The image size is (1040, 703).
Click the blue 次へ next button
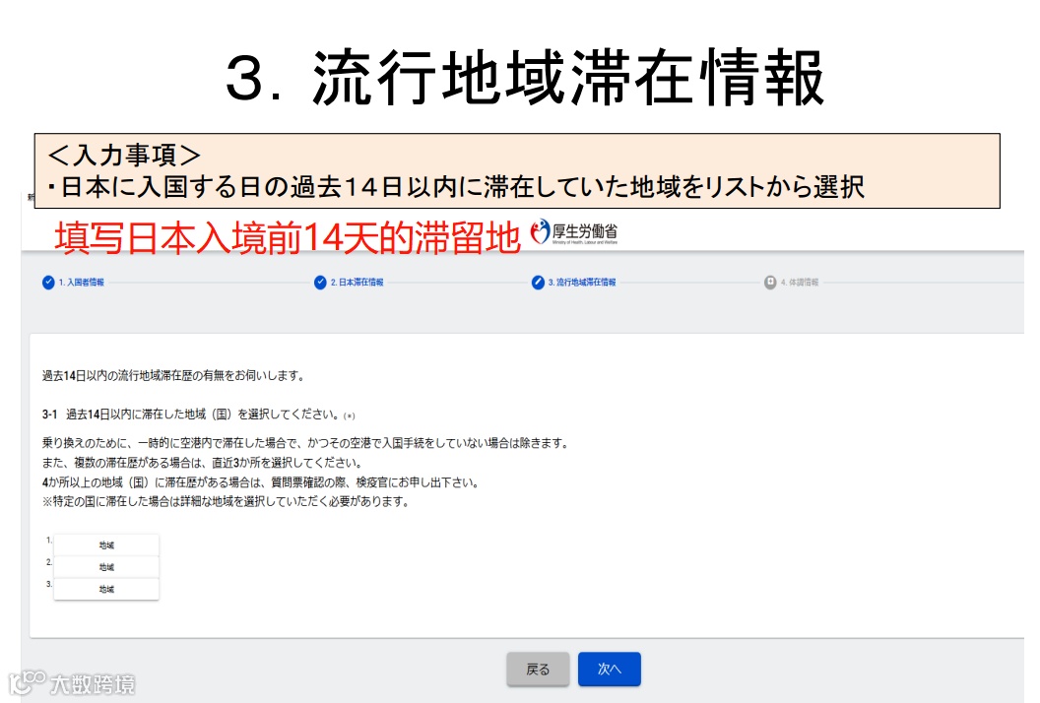pyautogui.click(x=610, y=670)
